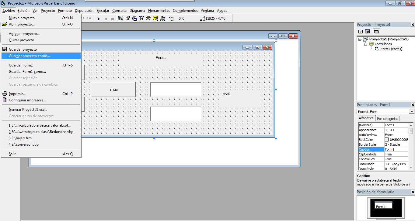Show the Toolbox via hammer-and-wrench icon
Viewport: 415px width, 221px height.
point(148,19)
